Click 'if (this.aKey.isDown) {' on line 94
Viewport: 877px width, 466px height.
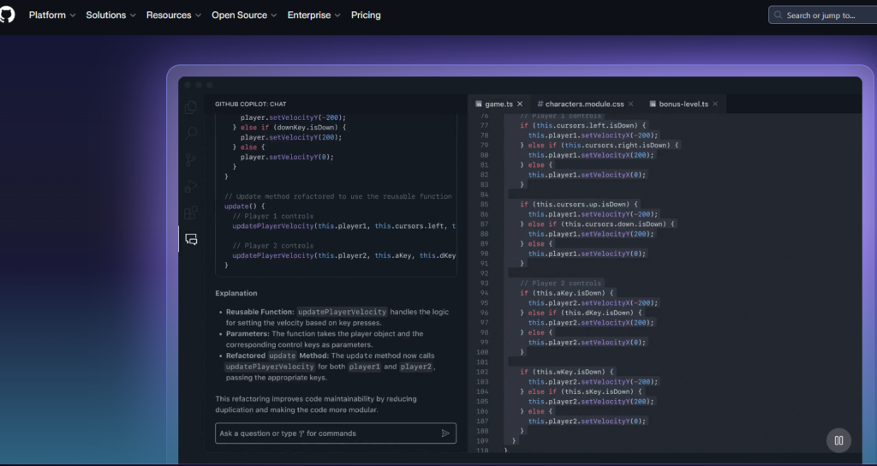pyautogui.click(x=567, y=293)
